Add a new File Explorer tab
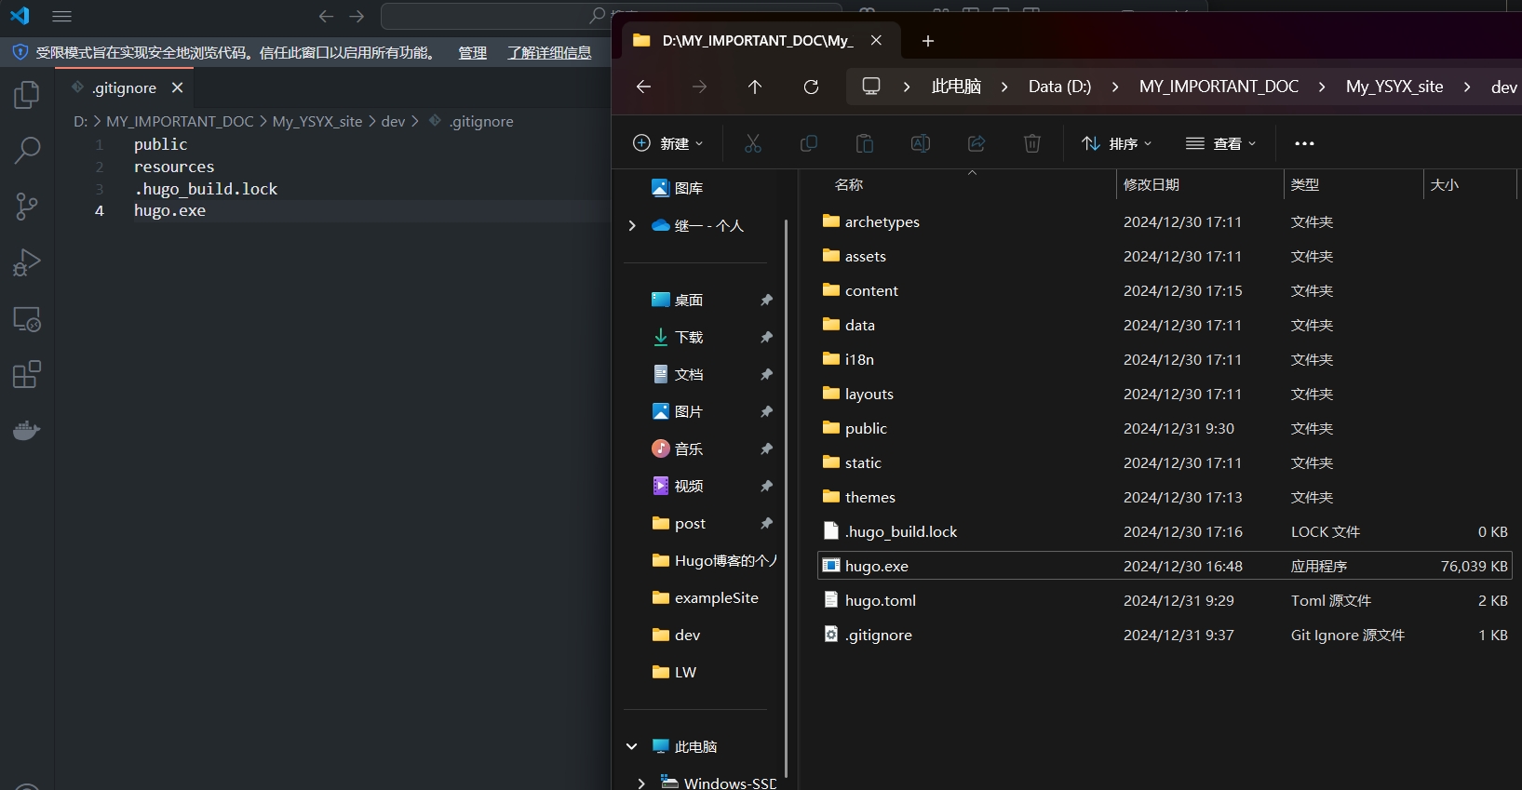1522x790 pixels. click(x=927, y=41)
